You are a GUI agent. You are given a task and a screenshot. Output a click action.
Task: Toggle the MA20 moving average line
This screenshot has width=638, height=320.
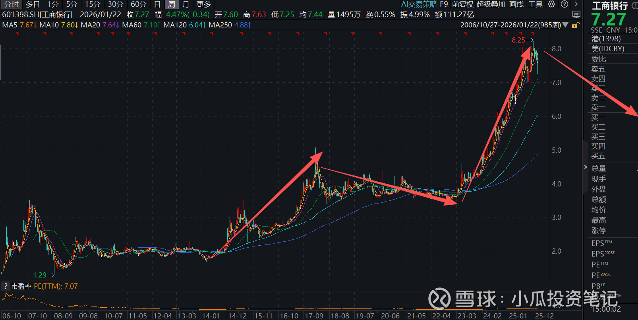[x=100, y=25]
